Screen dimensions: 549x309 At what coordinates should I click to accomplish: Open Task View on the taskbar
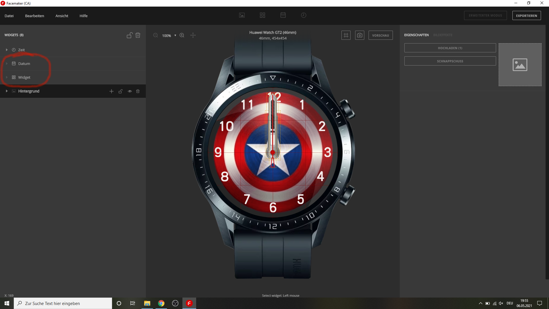(133, 303)
